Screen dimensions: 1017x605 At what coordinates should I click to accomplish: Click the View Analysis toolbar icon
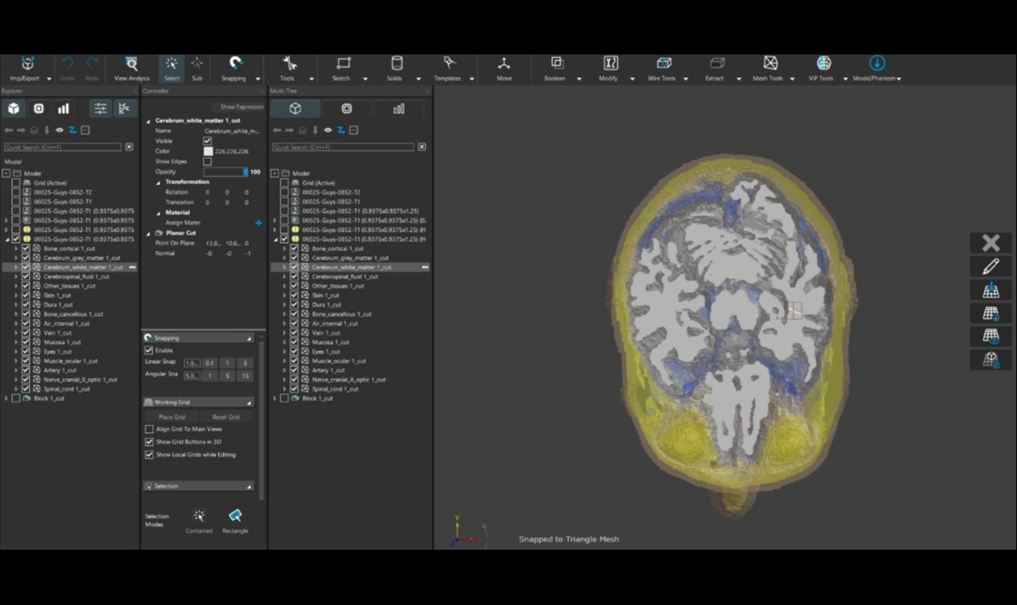click(x=131, y=64)
